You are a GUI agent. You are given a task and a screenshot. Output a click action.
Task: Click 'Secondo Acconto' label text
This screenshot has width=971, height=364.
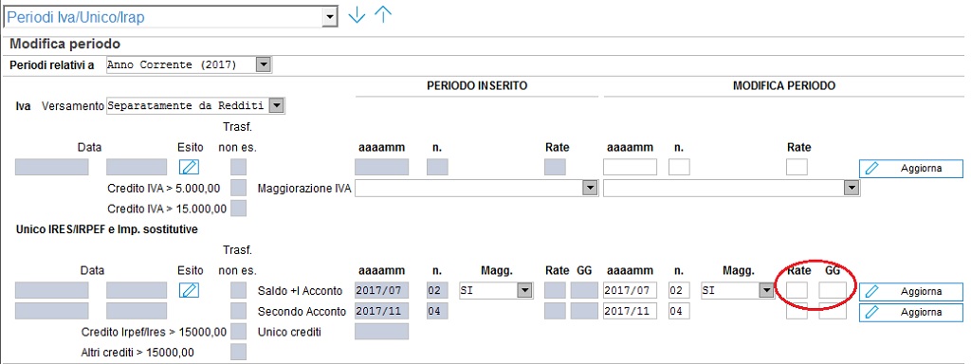pyautogui.click(x=302, y=311)
